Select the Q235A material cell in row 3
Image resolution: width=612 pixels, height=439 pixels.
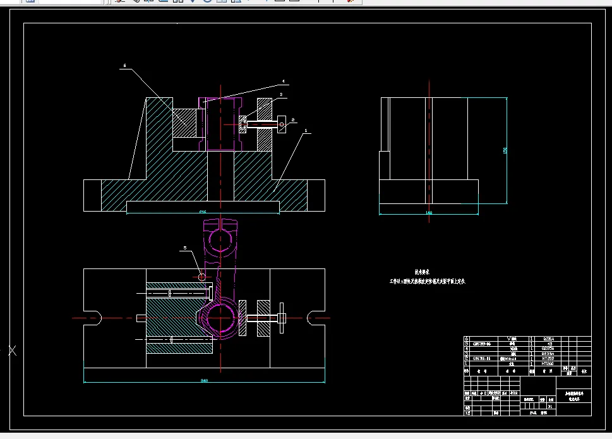coord(548,354)
